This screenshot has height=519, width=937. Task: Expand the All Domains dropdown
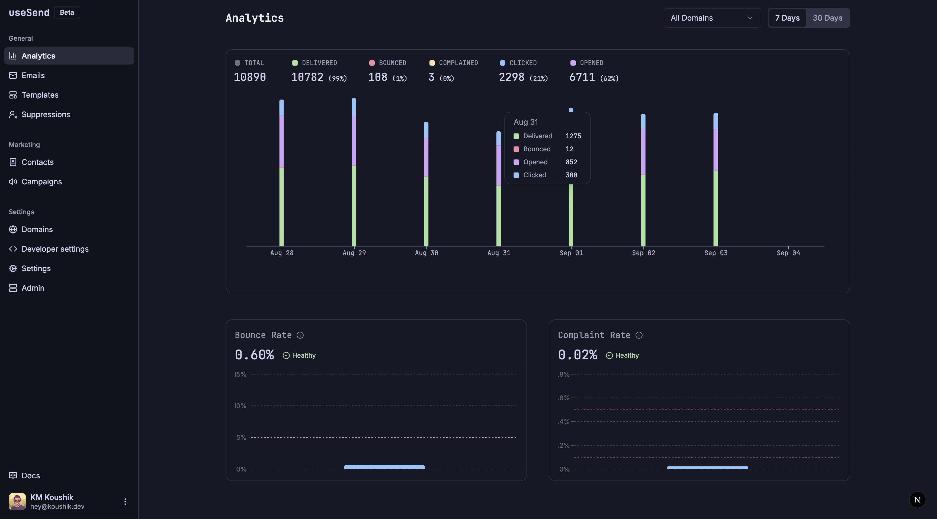point(712,18)
